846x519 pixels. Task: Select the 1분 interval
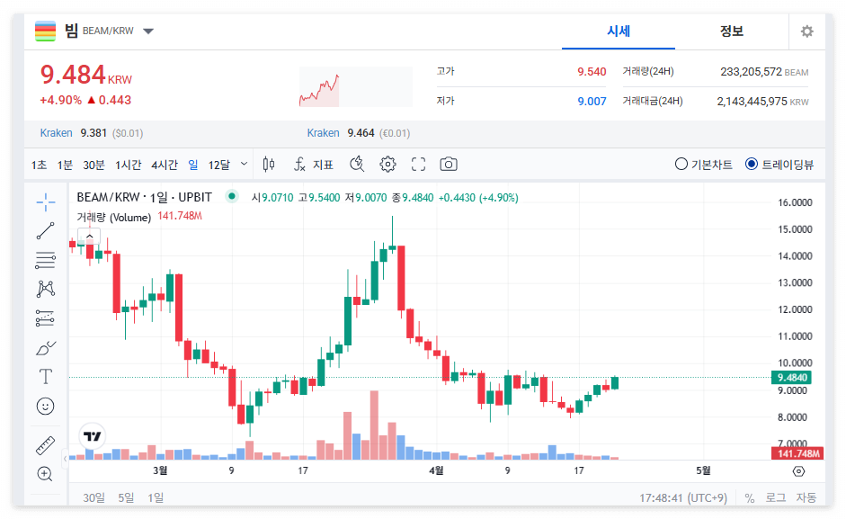(x=65, y=165)
